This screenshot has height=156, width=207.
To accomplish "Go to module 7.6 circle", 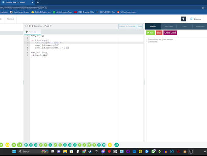I will pos(116,145).
